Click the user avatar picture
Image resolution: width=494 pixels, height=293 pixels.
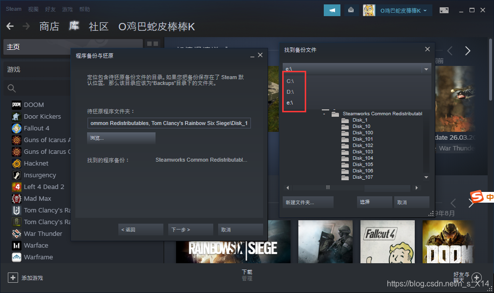tap(369, 10)
